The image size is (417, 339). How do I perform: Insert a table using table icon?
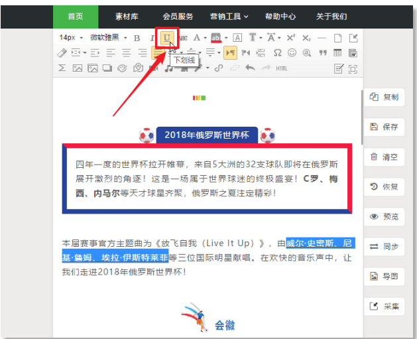[337, 52]
